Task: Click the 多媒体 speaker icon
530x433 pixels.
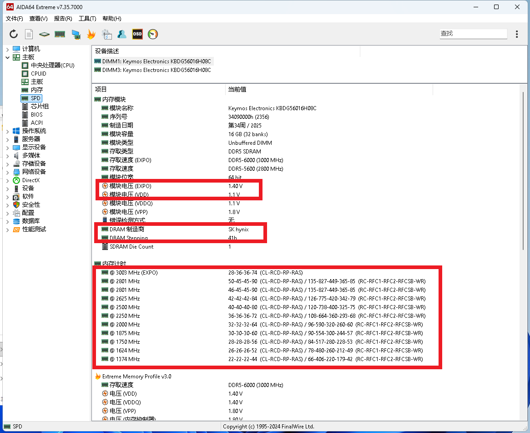Action: [16, 156]
